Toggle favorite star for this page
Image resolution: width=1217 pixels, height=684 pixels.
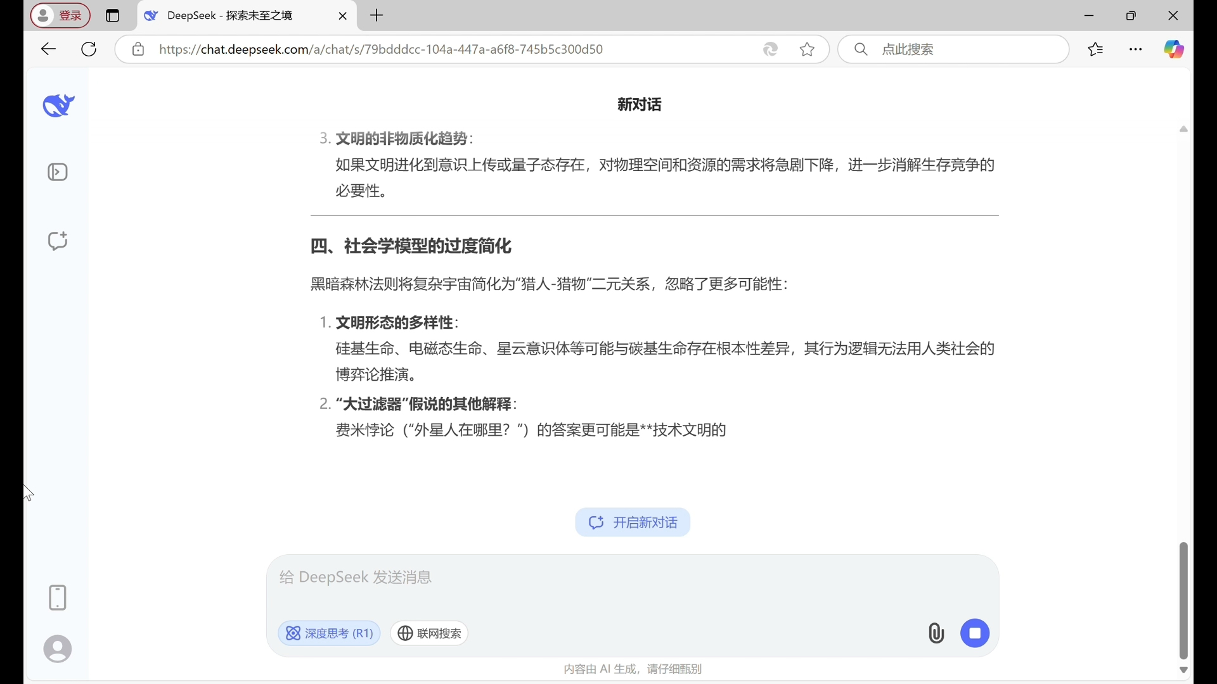[808, 49]
